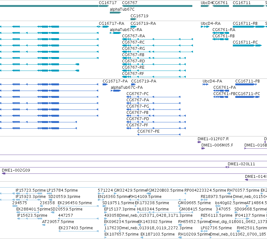
Task: Select the DME1-020L11 BAC label
Action: tap(241, 164)
